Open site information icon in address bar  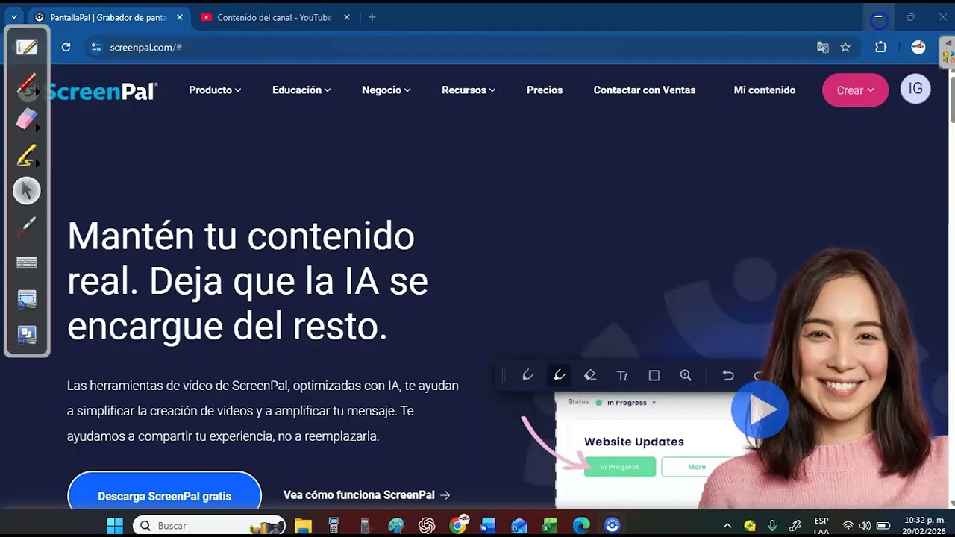click(x=95, y=47)
